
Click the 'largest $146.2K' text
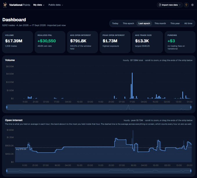tap(142, 46)
